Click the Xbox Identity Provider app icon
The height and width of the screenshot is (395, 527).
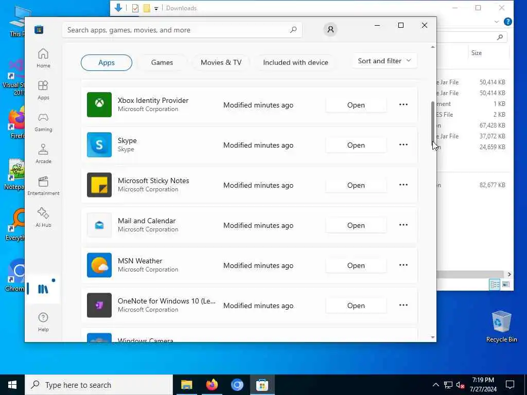coord(99,104)
